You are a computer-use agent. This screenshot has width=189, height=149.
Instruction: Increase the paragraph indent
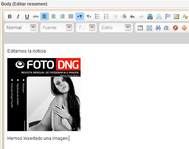click(124, 16)
